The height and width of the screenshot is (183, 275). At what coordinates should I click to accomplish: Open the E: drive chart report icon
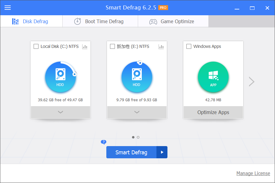161,47
